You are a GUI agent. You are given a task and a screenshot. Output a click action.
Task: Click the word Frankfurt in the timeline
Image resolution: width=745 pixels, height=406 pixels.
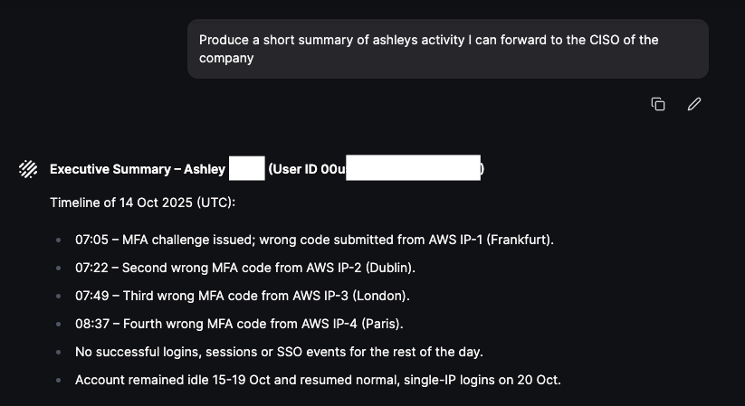click(522, 240)
